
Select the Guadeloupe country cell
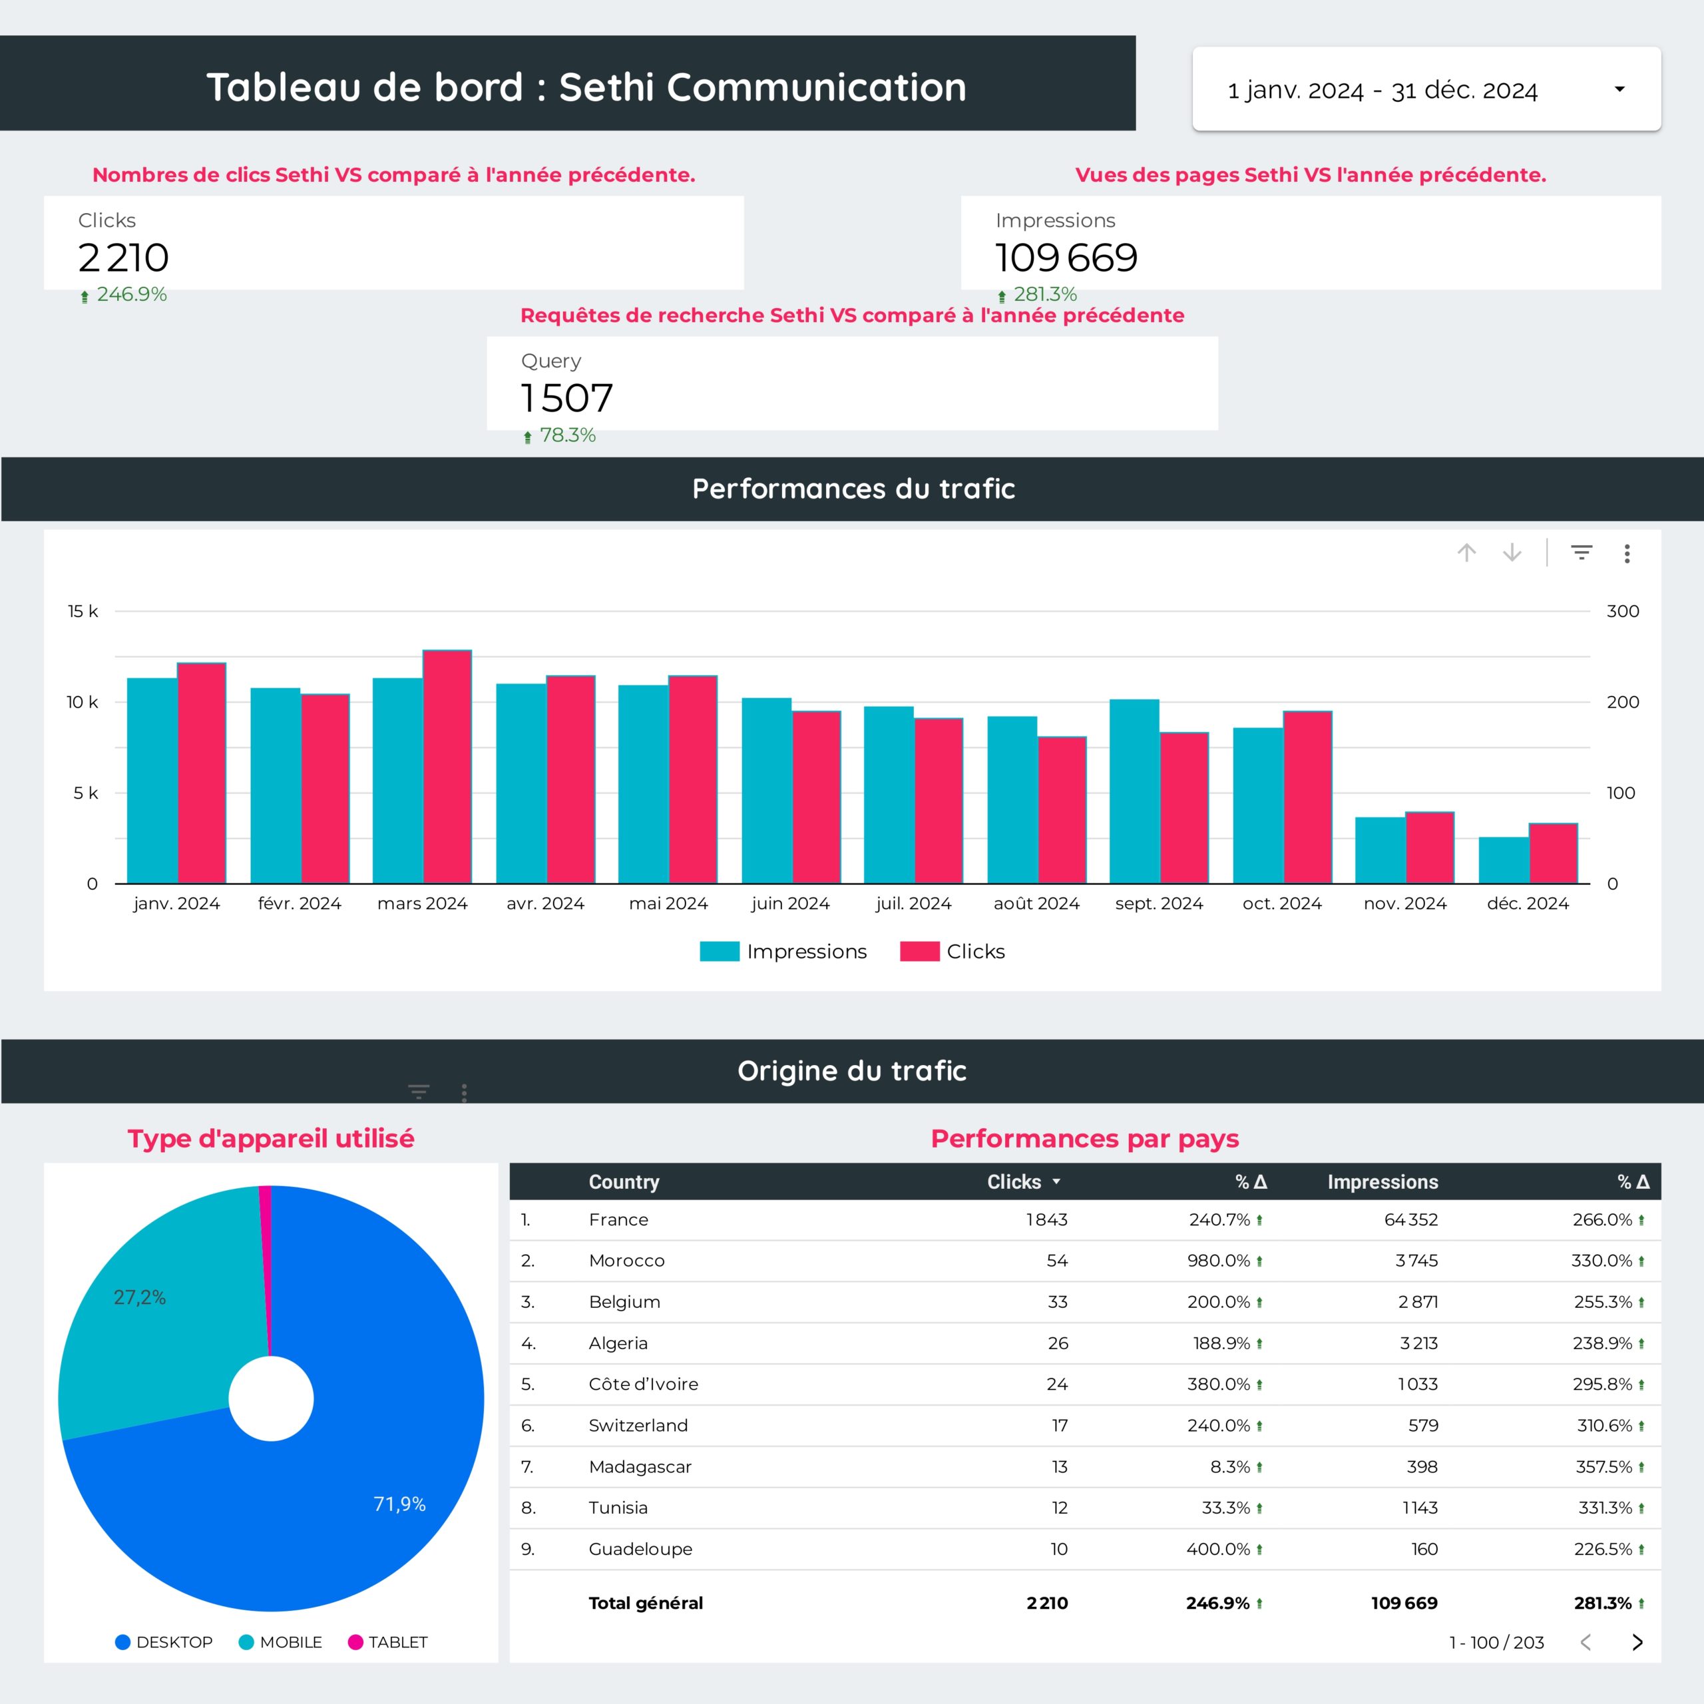click(640, 1549)
